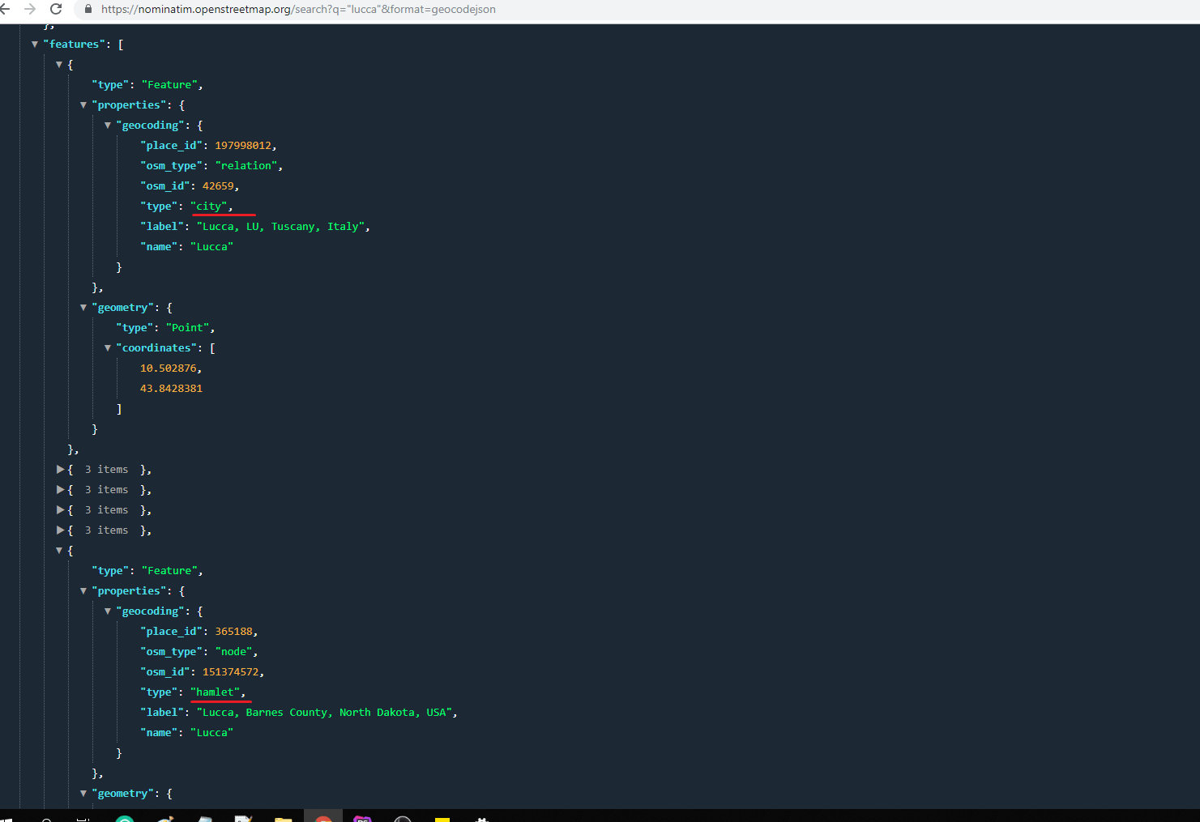Collapse the "coordinates" array

click(x=108, y=348)
